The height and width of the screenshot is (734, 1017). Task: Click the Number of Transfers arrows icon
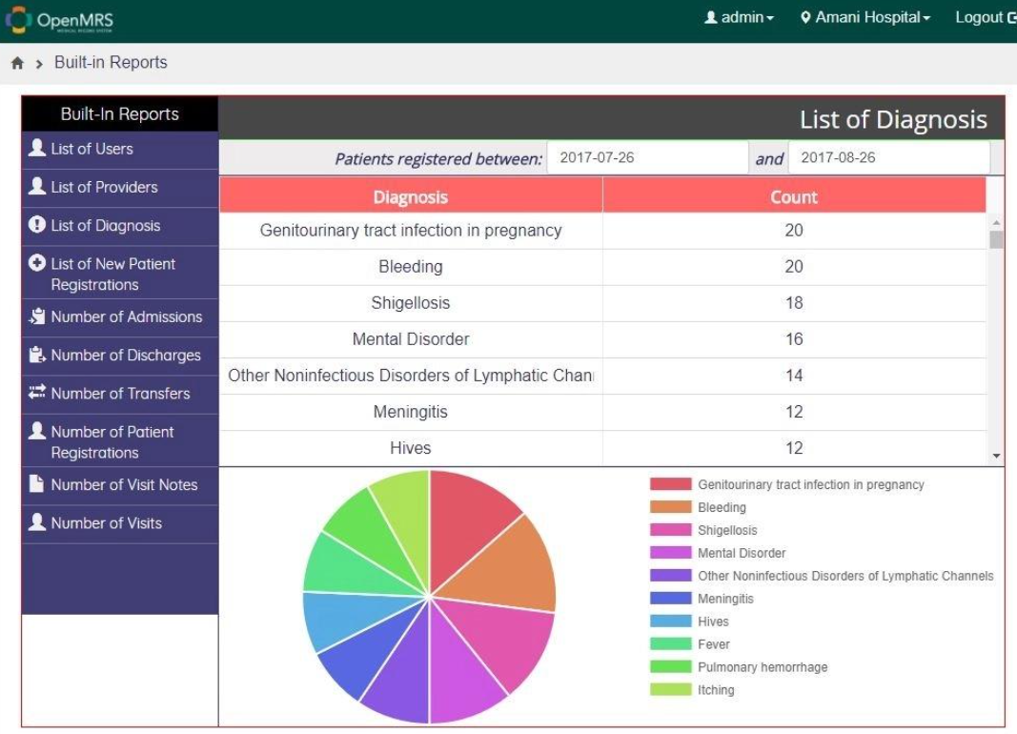[x=37, y=392]
